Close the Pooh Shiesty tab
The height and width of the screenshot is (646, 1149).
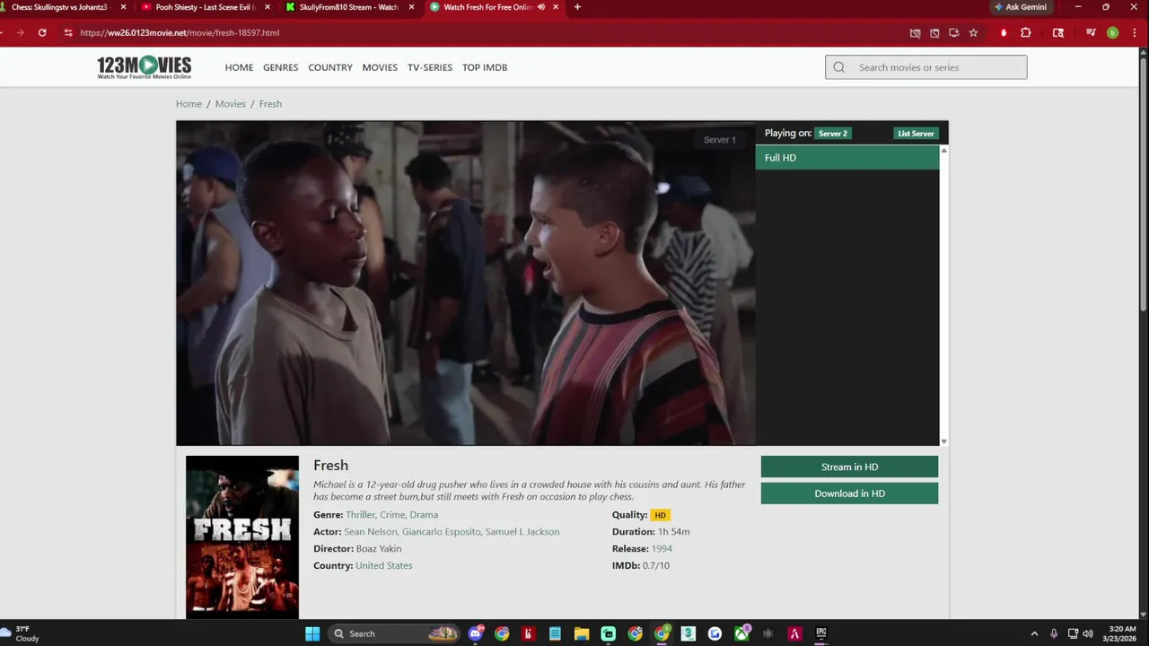268,7
